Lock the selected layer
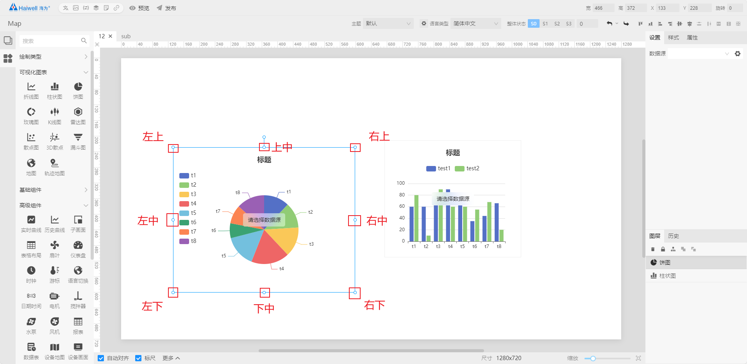Viewport: 747px width, 364px height. pos(663,249)
